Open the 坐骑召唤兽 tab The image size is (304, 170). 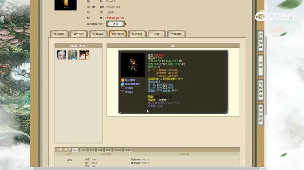[118, 34]
